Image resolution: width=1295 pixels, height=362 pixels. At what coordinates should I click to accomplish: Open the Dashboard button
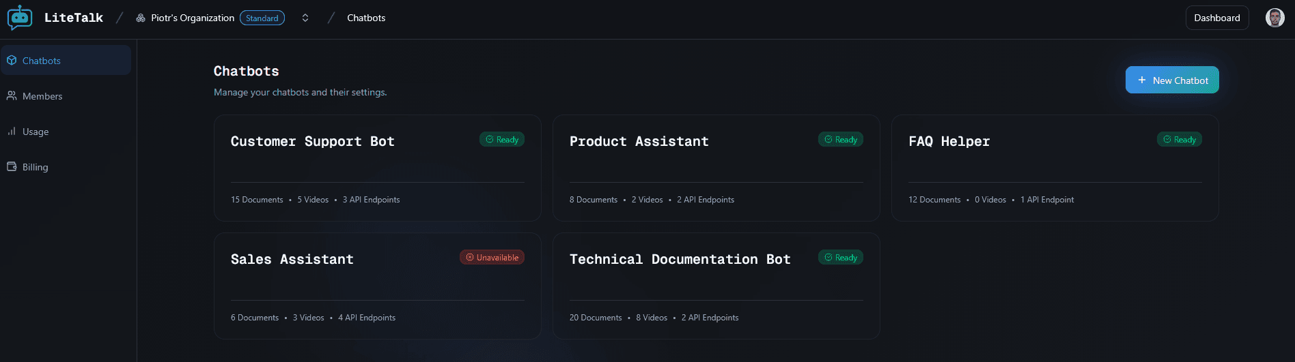click(1217, 18)
